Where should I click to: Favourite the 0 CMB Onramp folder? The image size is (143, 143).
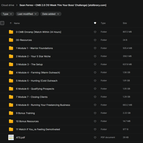pos(95,32)
